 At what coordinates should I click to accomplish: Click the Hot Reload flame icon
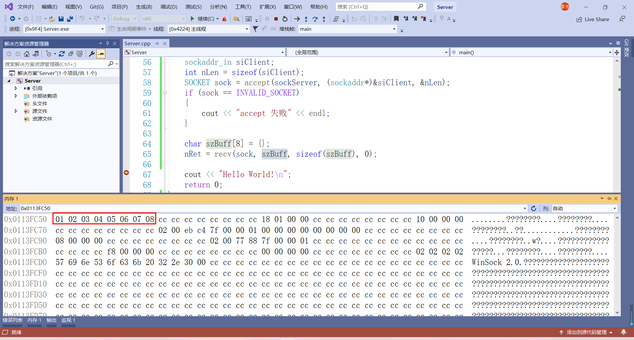[x=225, y=19]
